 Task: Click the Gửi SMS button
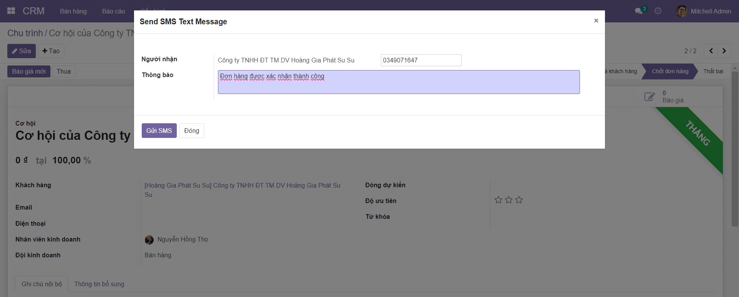(159, 131)
